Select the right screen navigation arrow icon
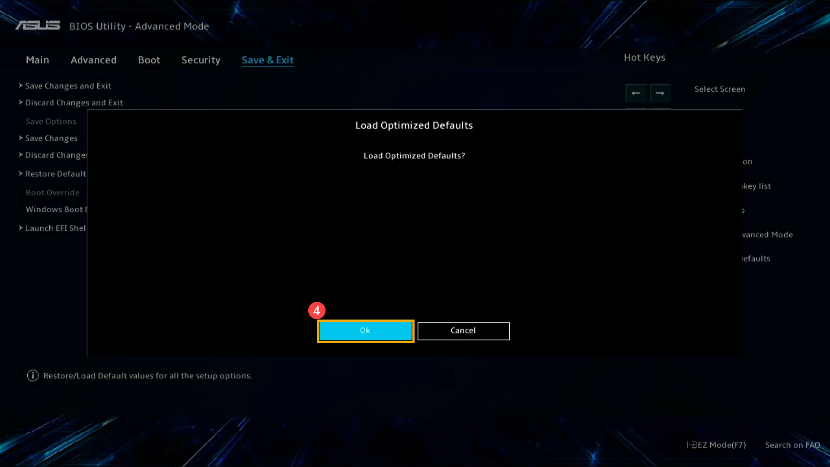This screenshot has height=467, width=830. pyautogui.click(x=660, y=93)
